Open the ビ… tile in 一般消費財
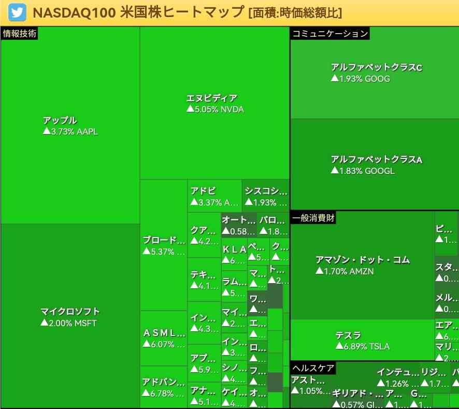This screenshot has height=409, width=459. click(x=447, y=233)
